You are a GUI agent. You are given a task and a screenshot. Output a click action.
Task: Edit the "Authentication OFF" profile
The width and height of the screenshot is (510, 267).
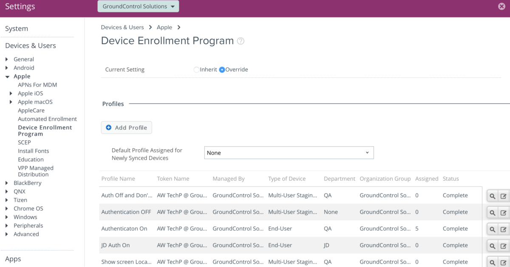(x=504, y=212)
